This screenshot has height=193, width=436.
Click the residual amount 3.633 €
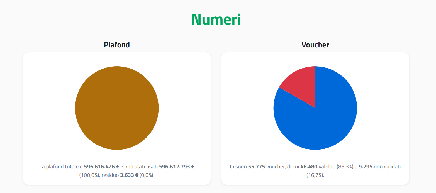pos(129,176)
